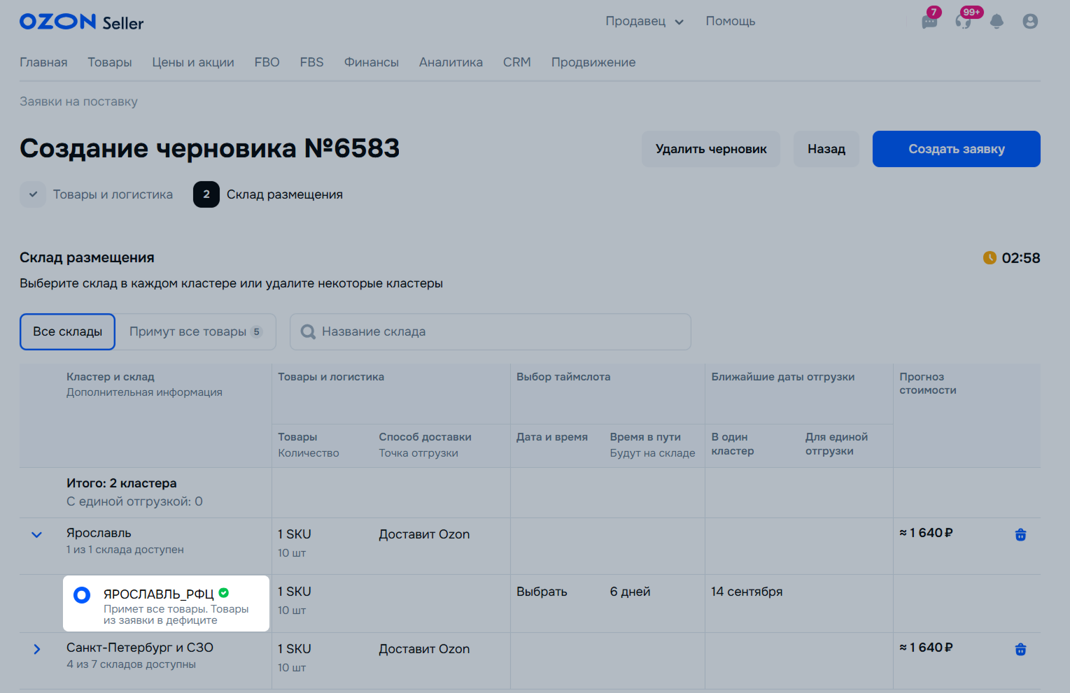Click the Итого: 2 кластера summary text
Viewport: 1070px width, 693px height.
tap(121, 483)
